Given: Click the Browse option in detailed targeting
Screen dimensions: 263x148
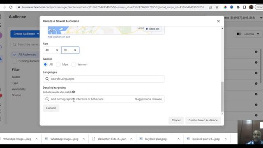Looking at the screenshot, I should (x=157, y=99).
